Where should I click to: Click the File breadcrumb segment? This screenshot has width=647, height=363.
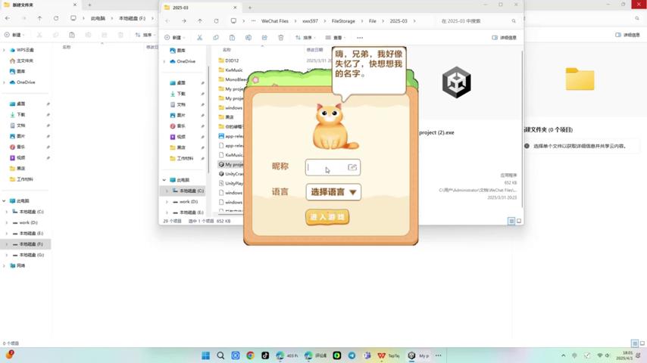click(373, 21)
